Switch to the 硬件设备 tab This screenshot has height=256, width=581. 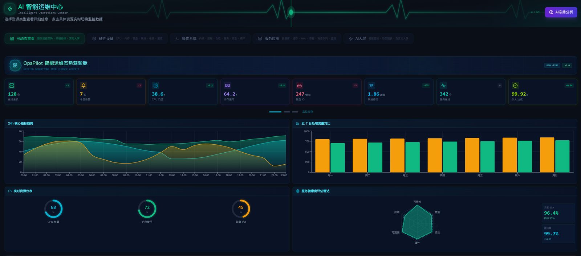127,38
